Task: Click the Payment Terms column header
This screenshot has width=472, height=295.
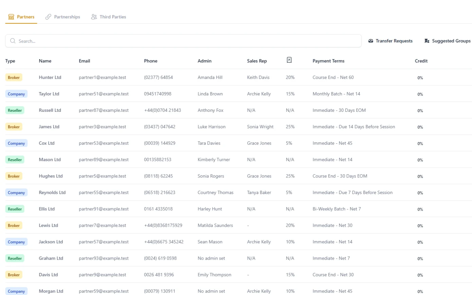Action: tap(328, 61)
